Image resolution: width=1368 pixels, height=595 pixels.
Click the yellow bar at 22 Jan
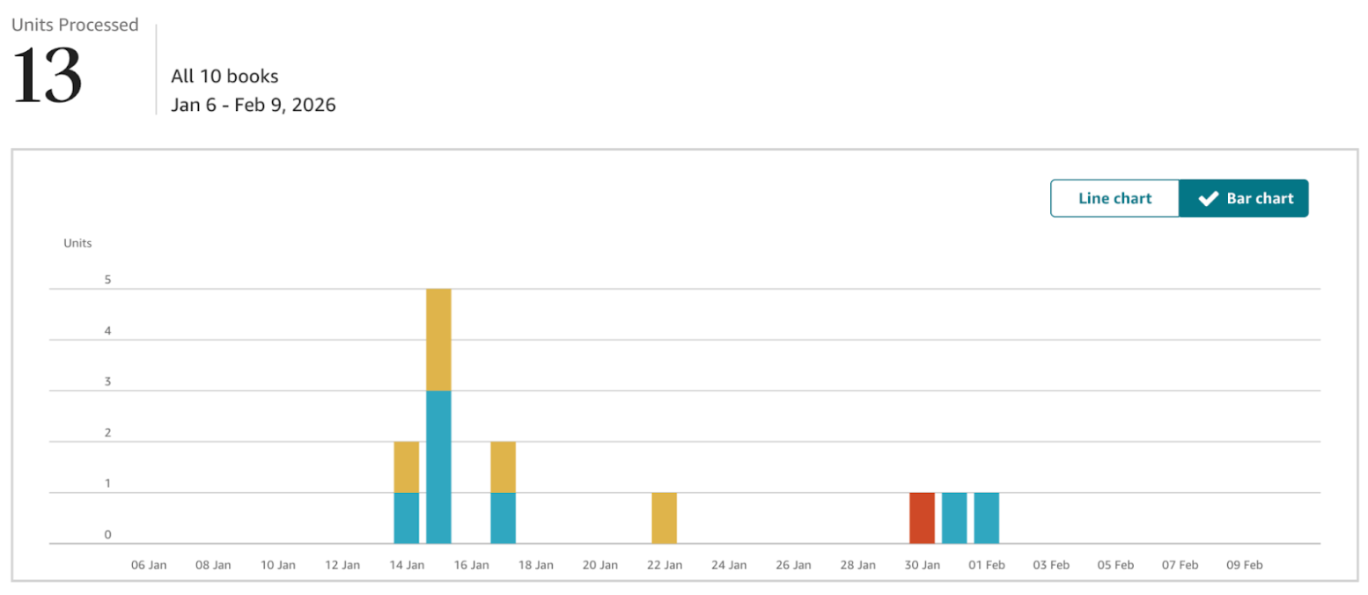[x=665, y=518]
